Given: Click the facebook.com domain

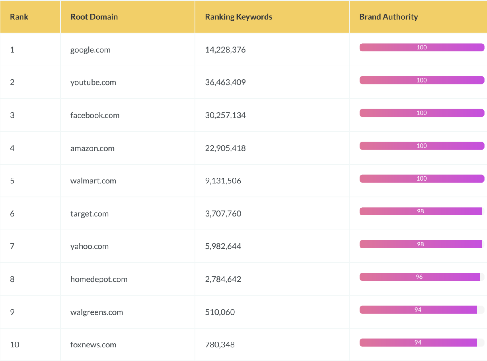Looking at the screenshot, I should pos(95,115).
